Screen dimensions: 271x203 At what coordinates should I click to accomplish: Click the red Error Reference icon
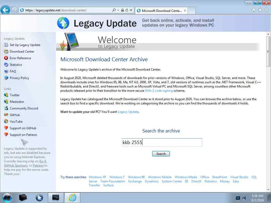[x=6, y=58]
